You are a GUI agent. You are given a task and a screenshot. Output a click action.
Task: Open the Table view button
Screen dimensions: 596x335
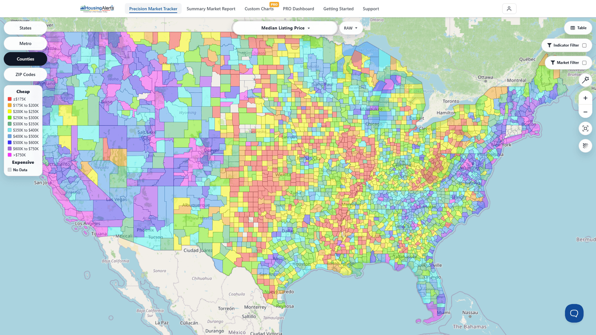click(578, 28)
